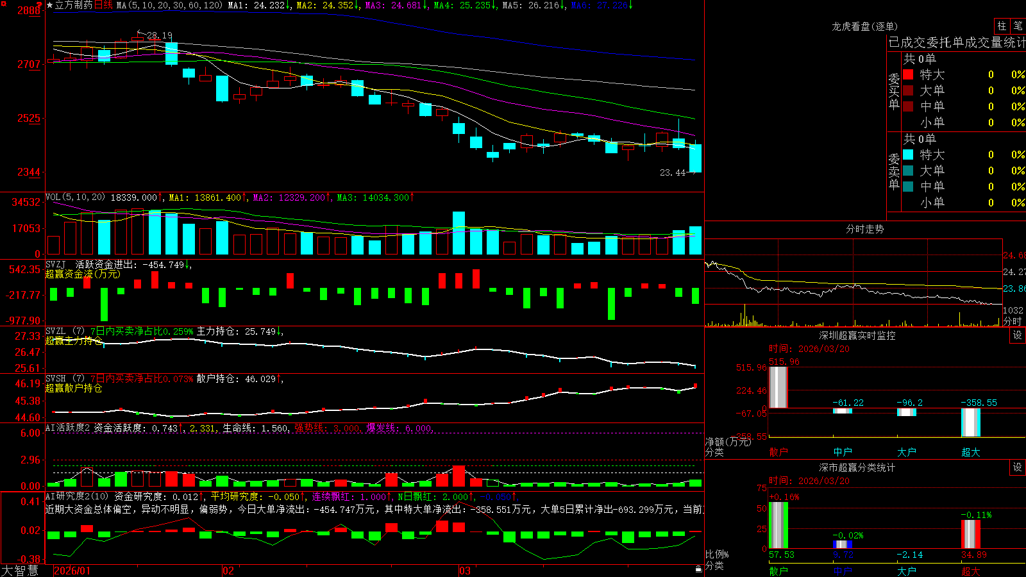Viewport: 1026px width, 577px height.
Task: Click the MA5: 26.216 value
Action: click(x=534, y=5)
